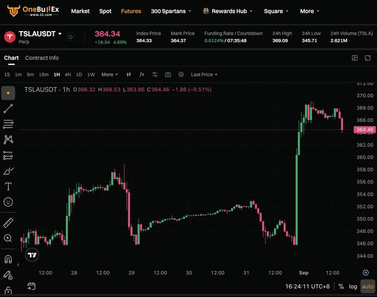This screenshot has height=297, width=377.
Task: Open chart settings sliders icon
Action: 155,74
